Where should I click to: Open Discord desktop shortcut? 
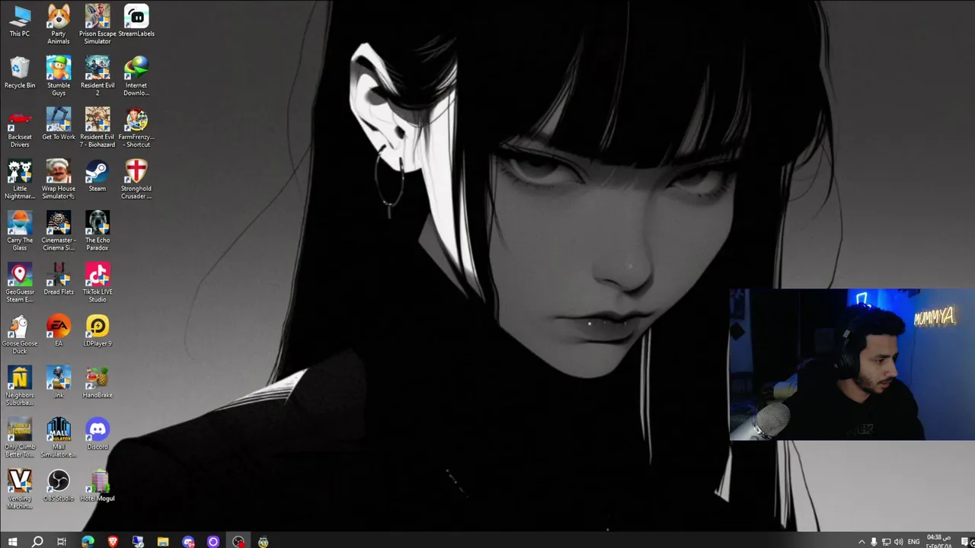(97, 435)
